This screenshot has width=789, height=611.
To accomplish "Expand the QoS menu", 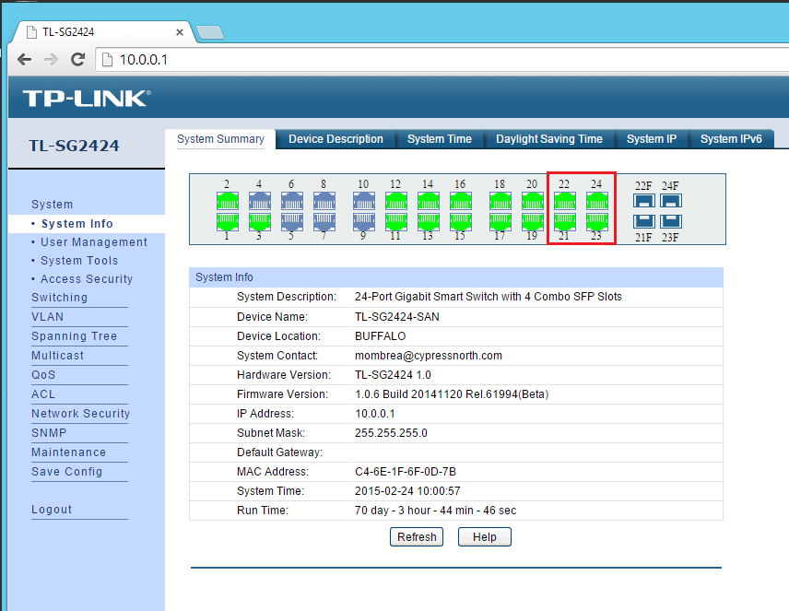I will [43, 375].
